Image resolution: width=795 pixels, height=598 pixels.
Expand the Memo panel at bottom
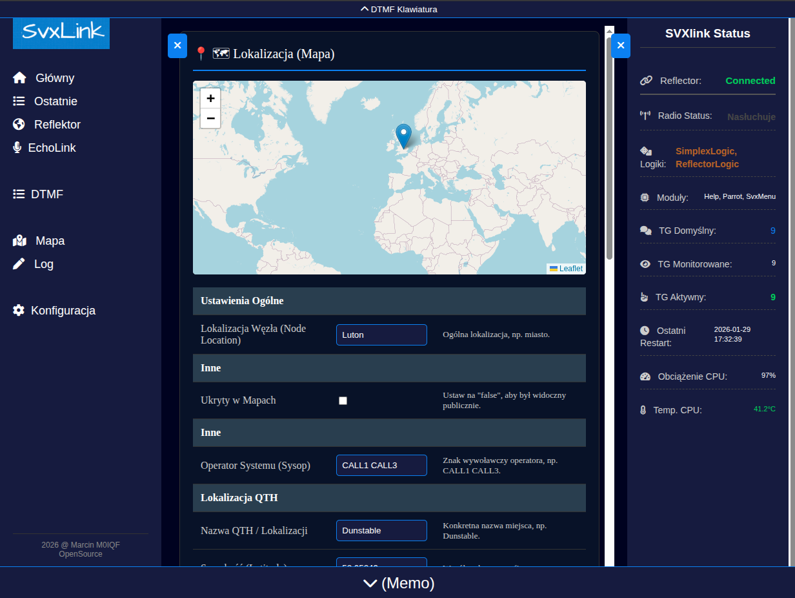pos(397,583)
